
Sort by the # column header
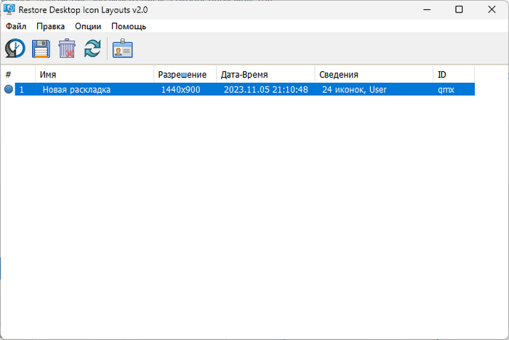pyautogui.click(x=18, y=75)
